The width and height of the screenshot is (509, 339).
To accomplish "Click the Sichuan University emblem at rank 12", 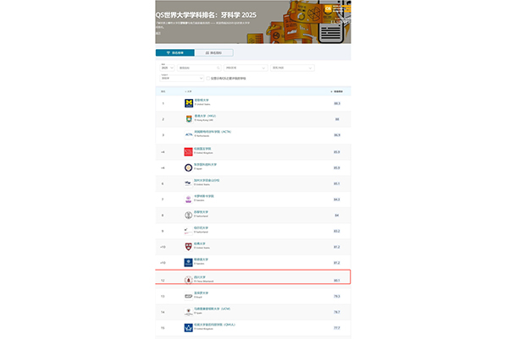I will 189,278.
